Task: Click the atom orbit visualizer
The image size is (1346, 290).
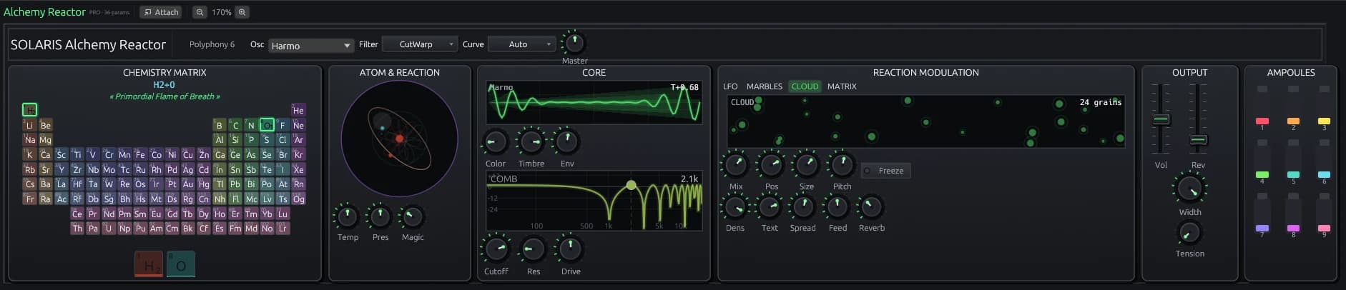Action: pyautogui.click(x=399, y=139)
